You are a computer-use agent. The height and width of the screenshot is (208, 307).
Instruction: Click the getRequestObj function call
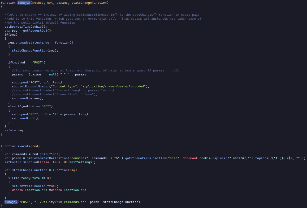35,31
